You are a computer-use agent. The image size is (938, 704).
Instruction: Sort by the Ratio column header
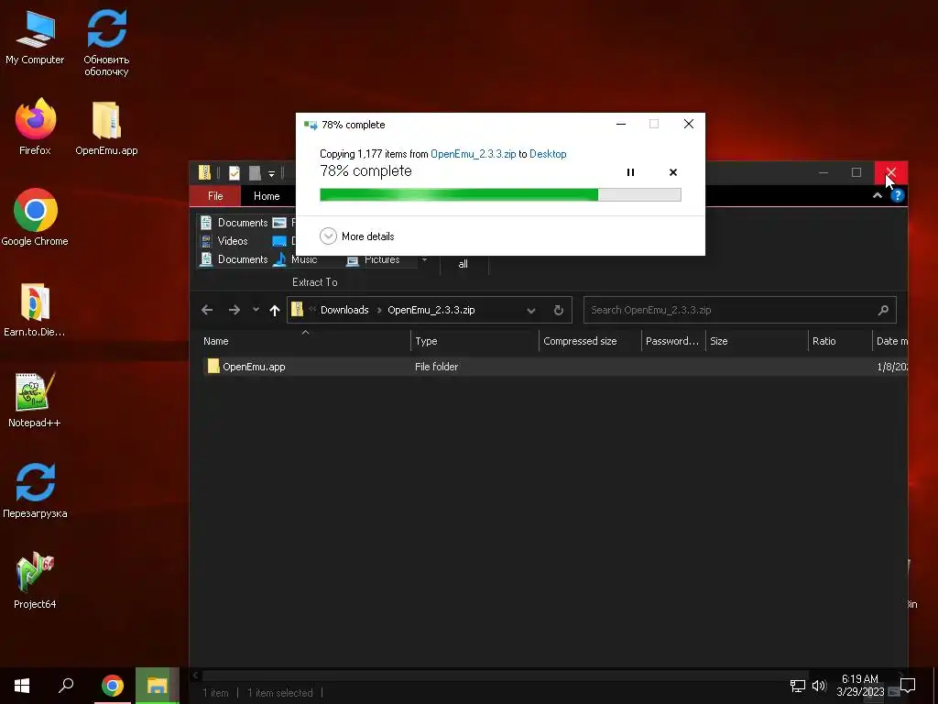click(840, 341)
